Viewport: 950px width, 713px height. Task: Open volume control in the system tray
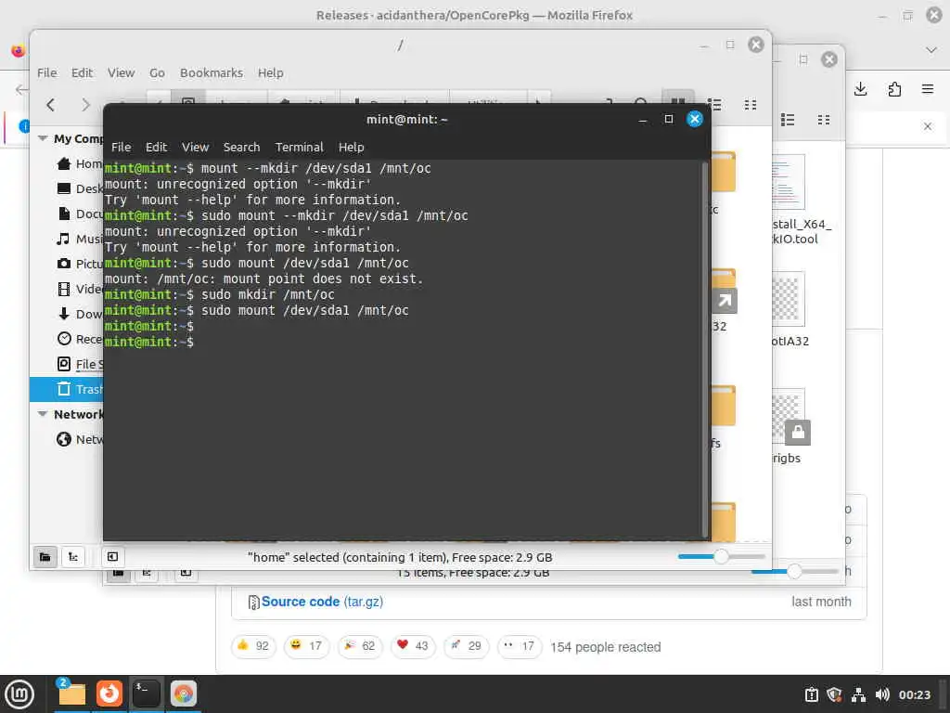(882, 694)
